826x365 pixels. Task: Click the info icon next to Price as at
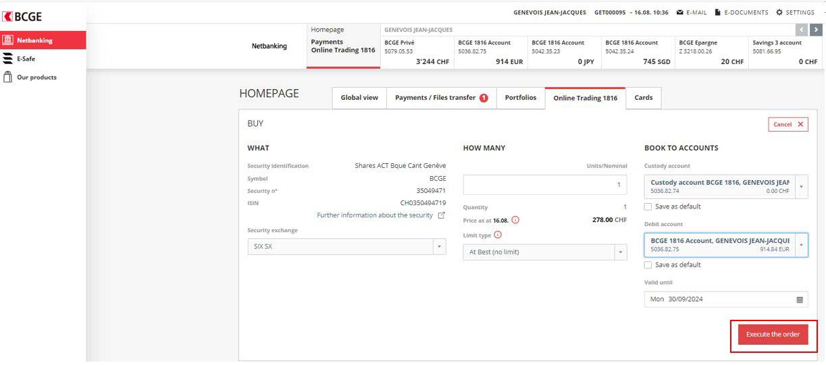[x=515, y=220]
